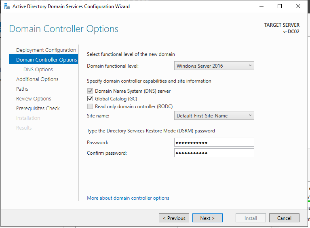Click the Previous button

coord(174,218)
